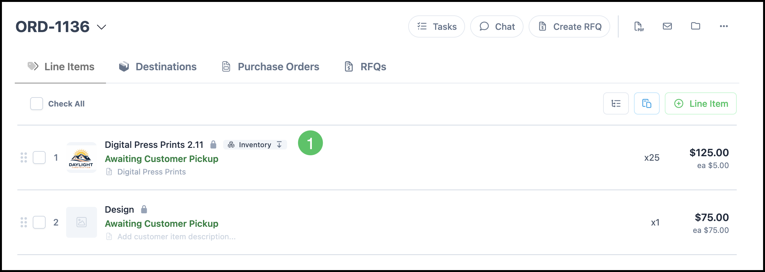
Task: Click the tree list view icon
Action: tap(616, 104)
